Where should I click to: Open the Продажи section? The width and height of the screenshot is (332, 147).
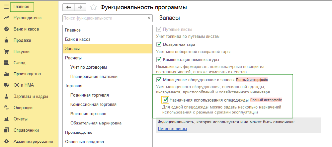click(x=22, y=40)
